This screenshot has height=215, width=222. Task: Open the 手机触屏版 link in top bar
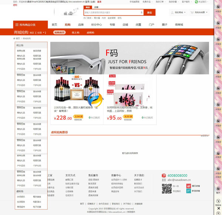(135, 2)
